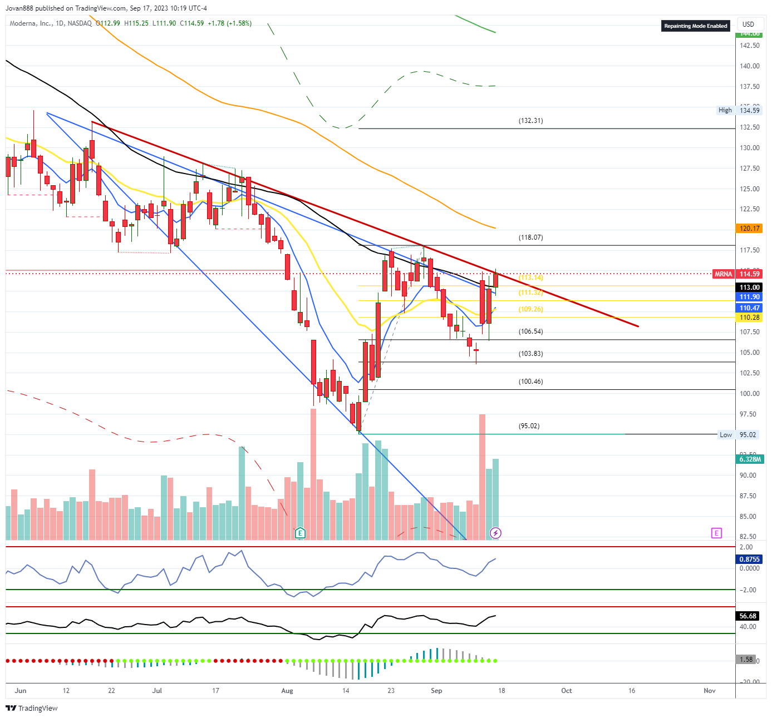This screenshot has width=772, height=718.
Task: Click the C114.59 close value
Action: click(x=192, y=23)
